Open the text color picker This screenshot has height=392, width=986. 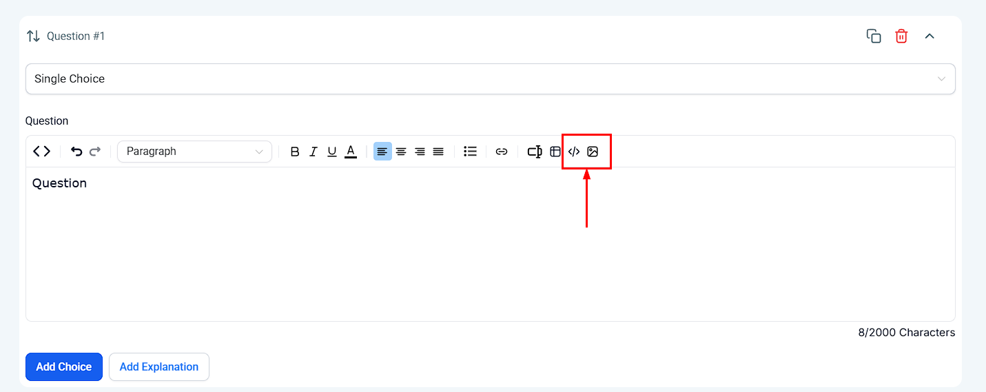pos(351,152)
